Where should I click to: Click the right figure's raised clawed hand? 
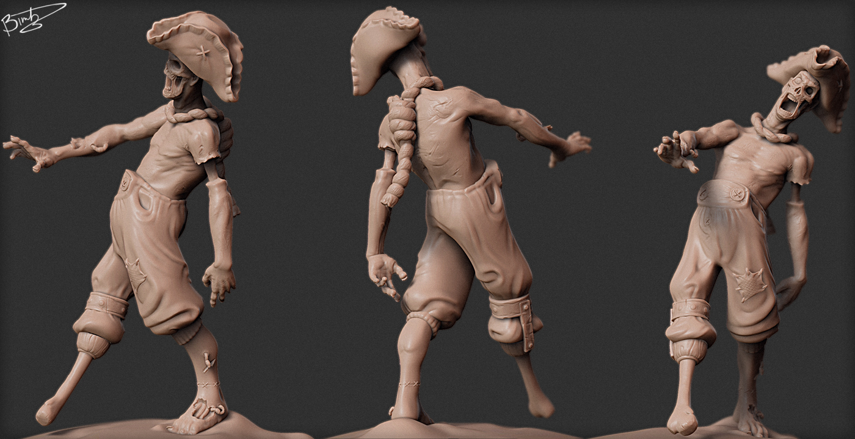tap(675, 149)
